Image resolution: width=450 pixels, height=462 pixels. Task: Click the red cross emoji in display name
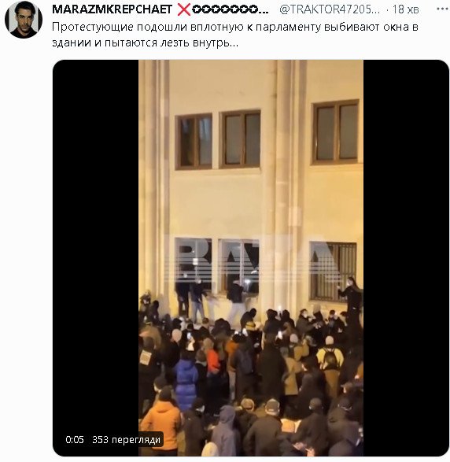tap(184, 9)
